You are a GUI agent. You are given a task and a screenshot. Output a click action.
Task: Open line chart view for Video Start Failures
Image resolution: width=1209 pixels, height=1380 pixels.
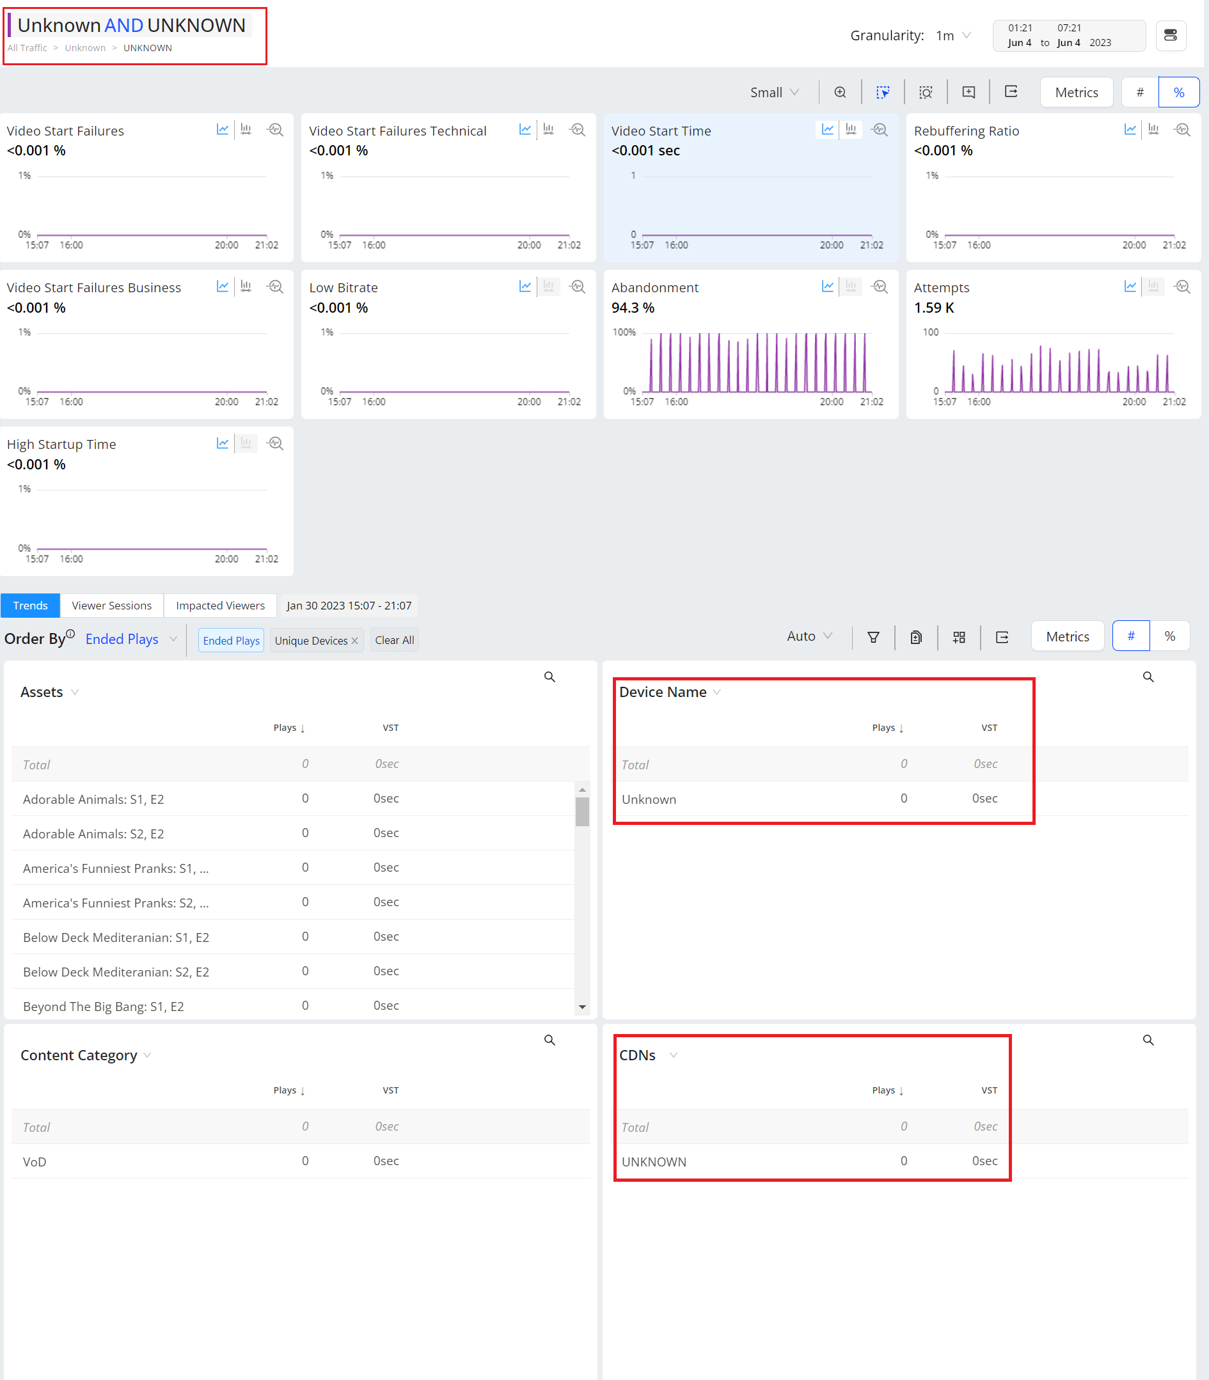[222, 130]
